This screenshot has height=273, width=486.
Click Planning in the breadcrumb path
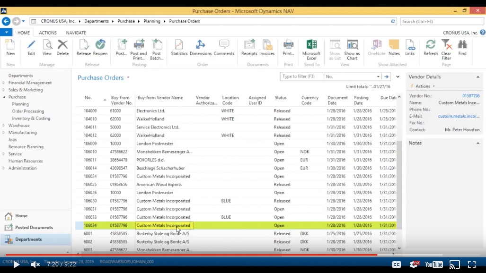click(x=152, y=21)
